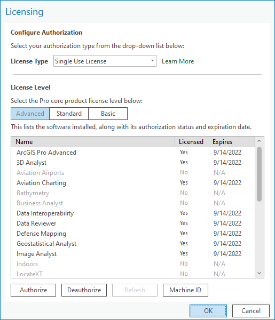Screen dimensions: 275x320
Task: Open the License Type dropdown
Action: point(105,61)
